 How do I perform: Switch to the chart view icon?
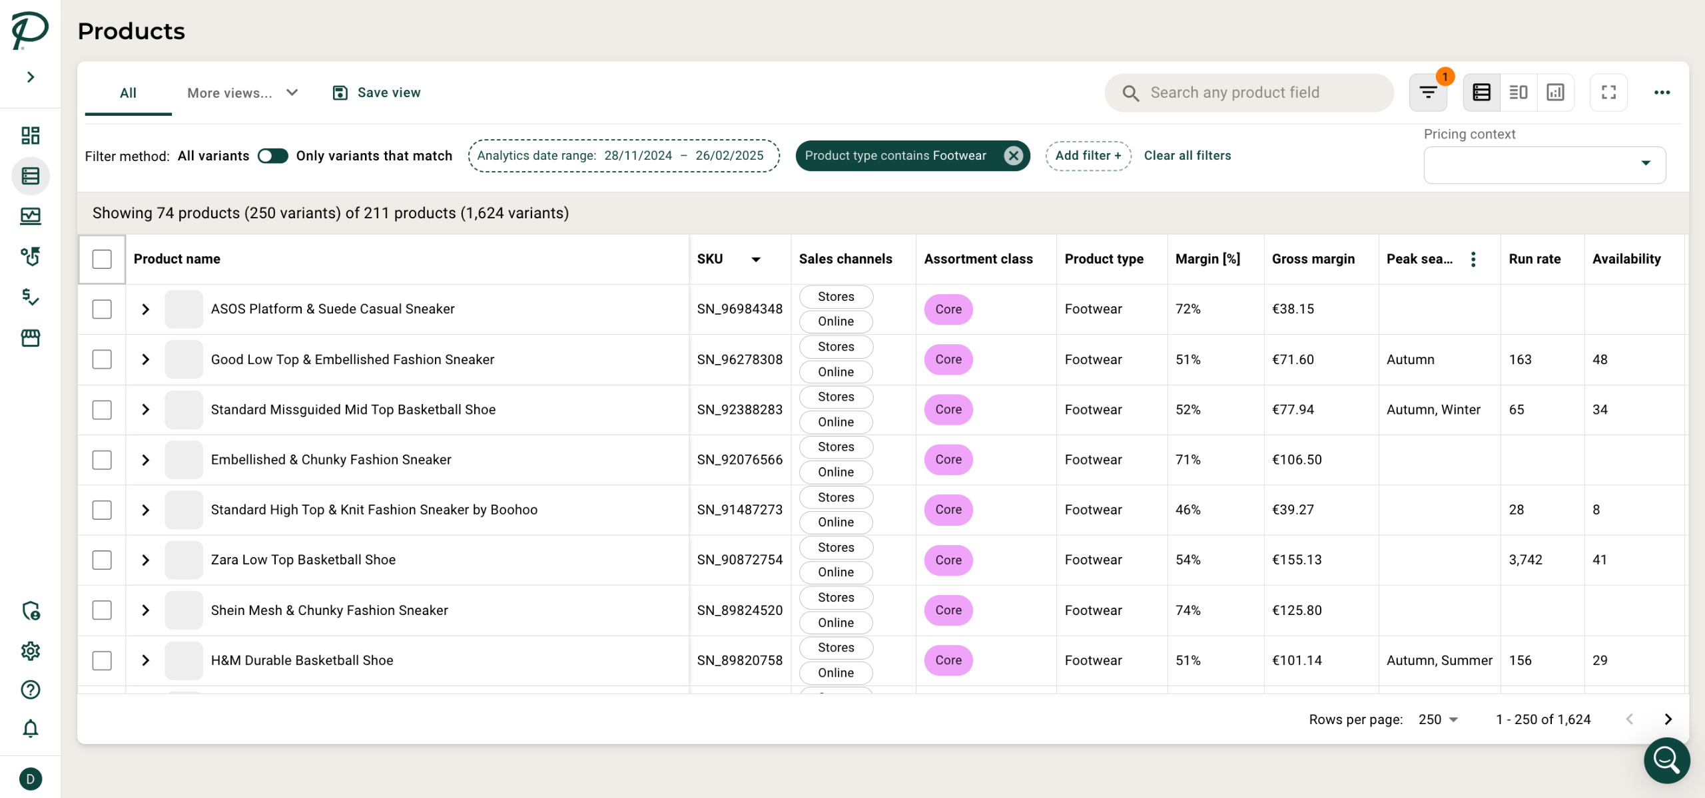tap(1555, 93)
